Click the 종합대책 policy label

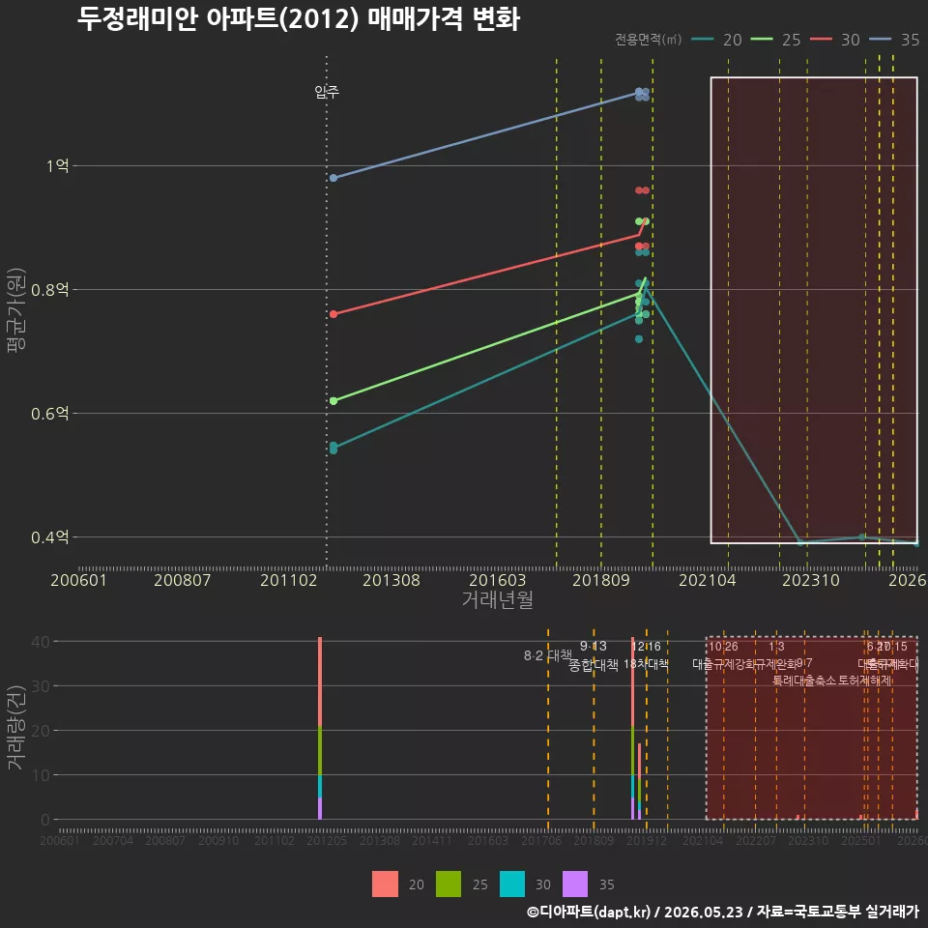[594, 665]
